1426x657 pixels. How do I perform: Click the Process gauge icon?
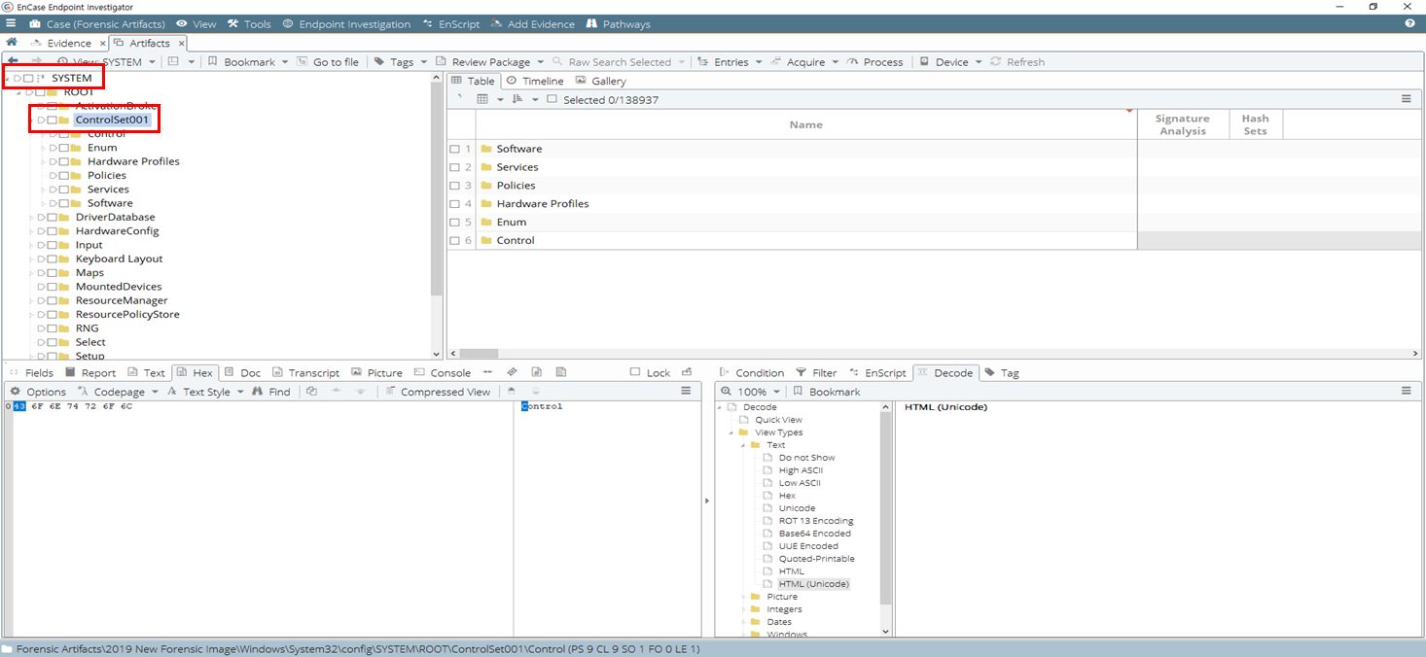tap(853, 61)
